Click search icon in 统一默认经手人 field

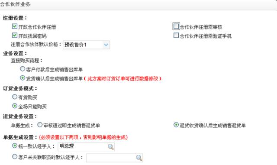(111, 147)
